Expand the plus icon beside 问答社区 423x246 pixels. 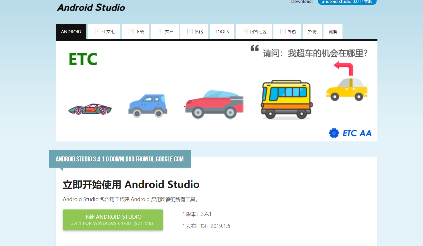click(245, 32)
